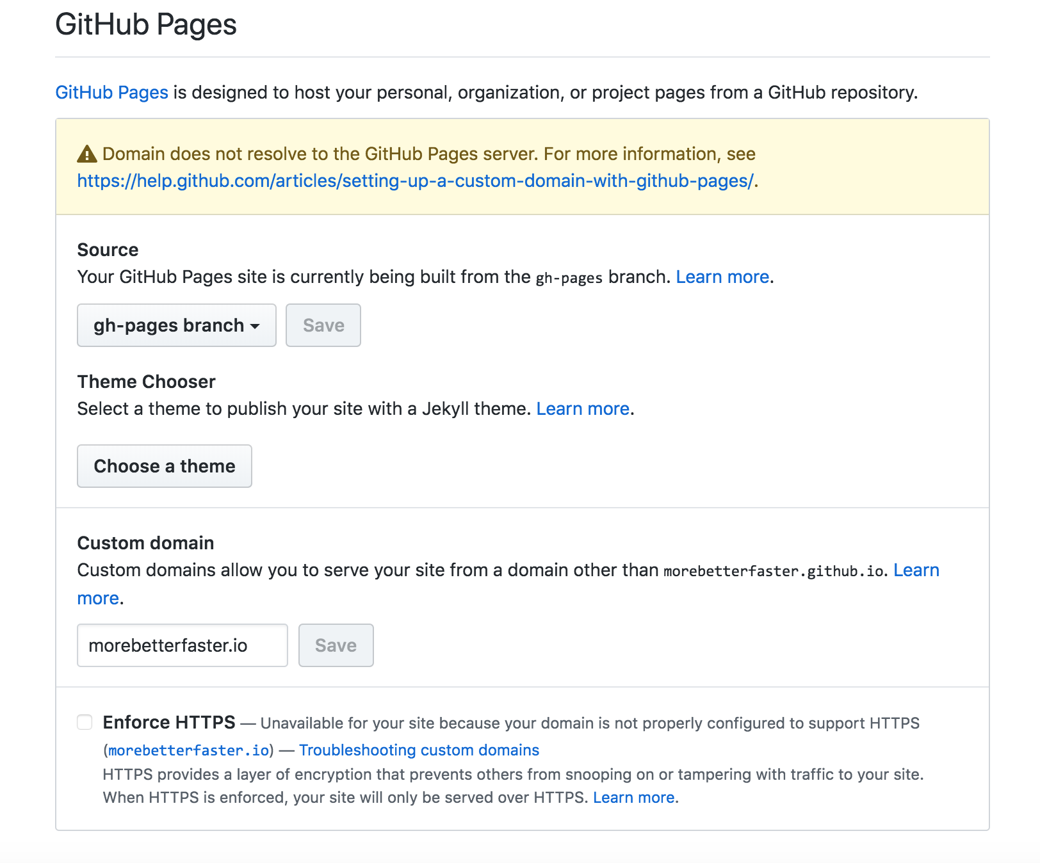The image size is (1040, 863).
Task: Click Learn more link in Source section
Action: (x=722, y=277)
